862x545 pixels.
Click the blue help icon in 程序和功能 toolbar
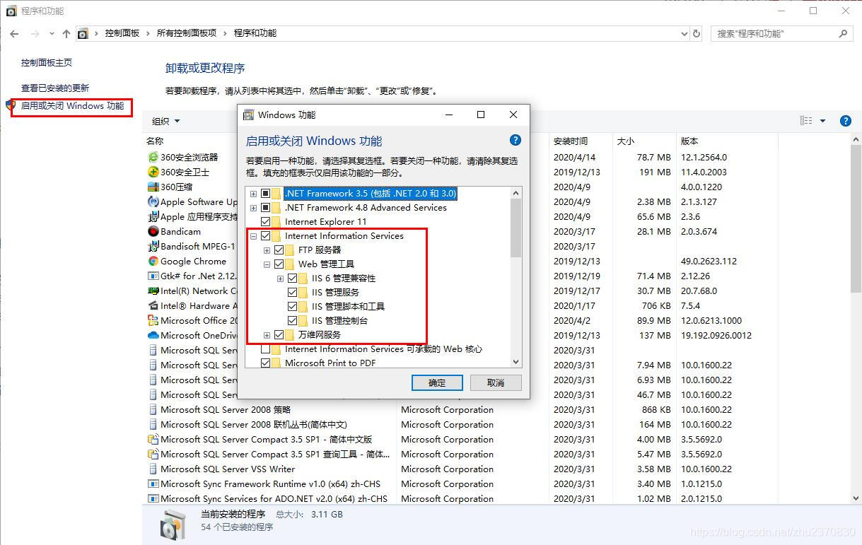pos(845,121)
